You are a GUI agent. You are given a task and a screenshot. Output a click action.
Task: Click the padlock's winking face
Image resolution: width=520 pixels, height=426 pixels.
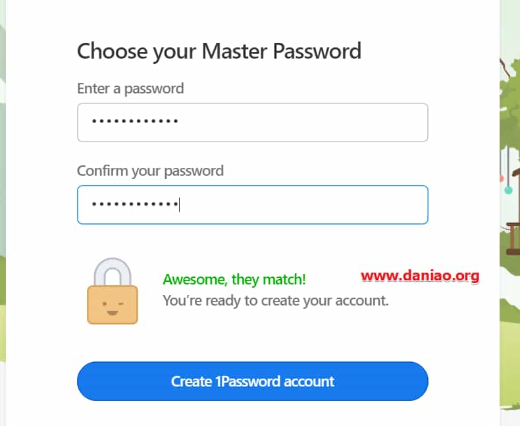coord(113,308)
